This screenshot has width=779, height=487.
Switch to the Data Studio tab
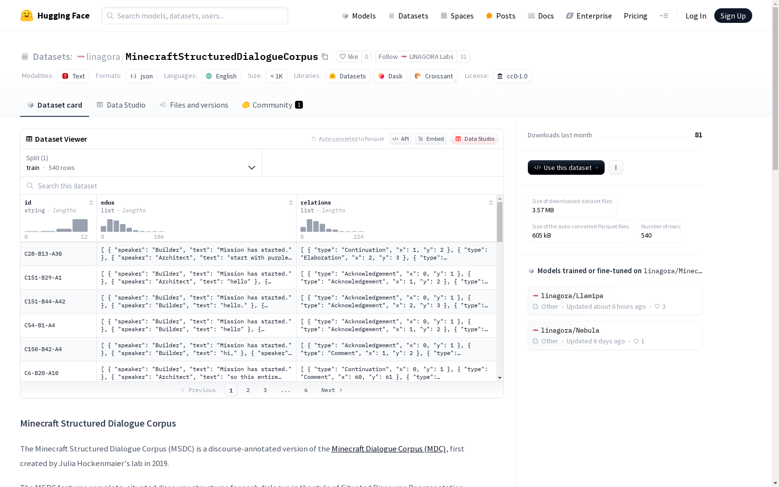pyautogui.click(x=121, y=105)
